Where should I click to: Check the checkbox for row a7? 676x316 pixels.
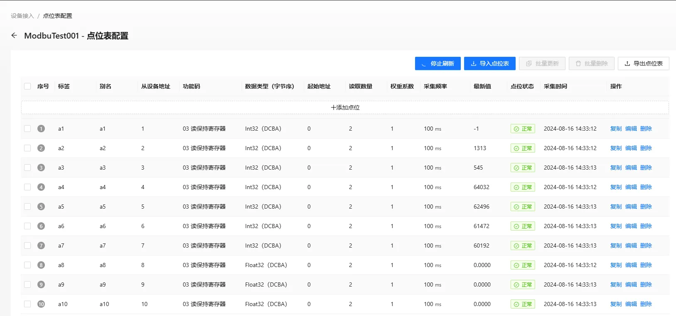point(27,246)
